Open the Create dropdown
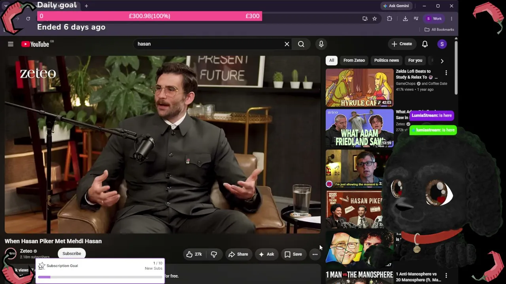 point(402,44)
